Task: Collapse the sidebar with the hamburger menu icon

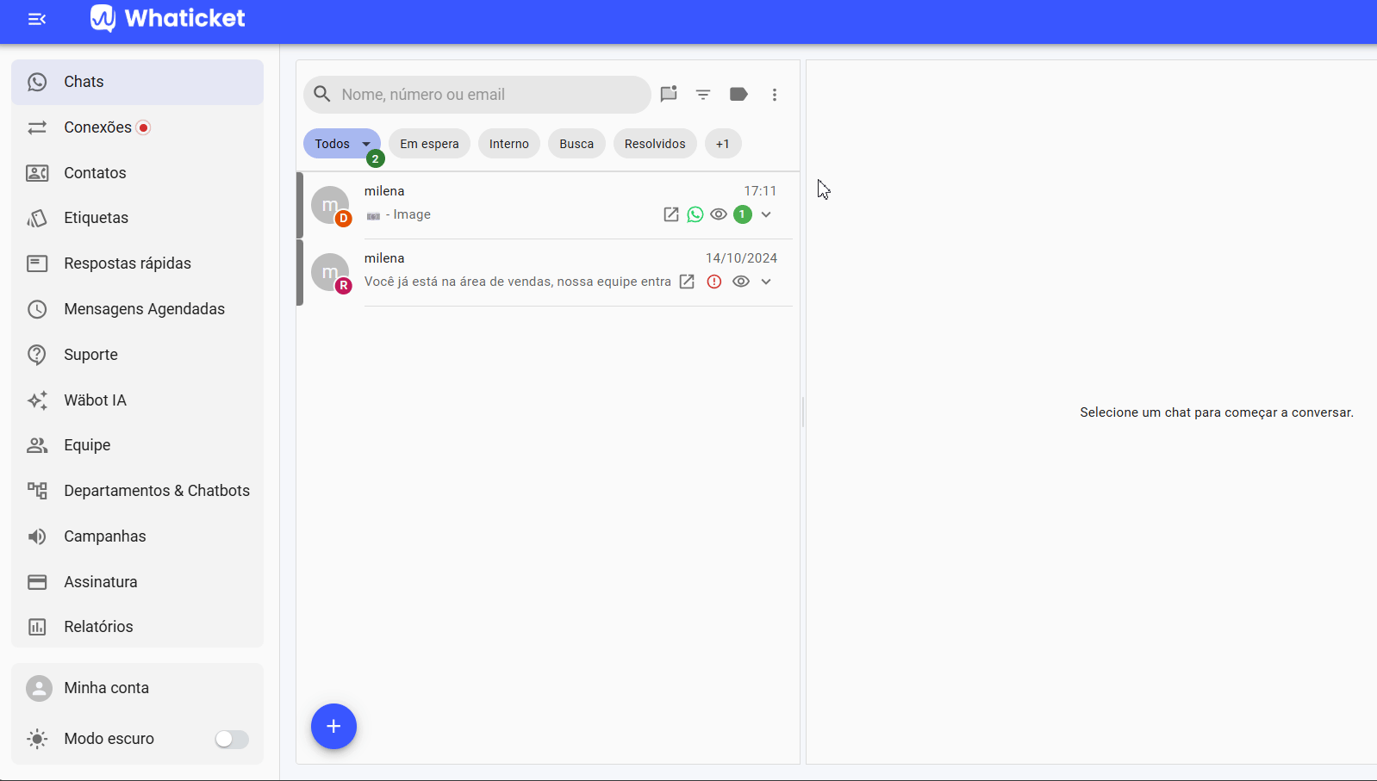Action: (x=37, y=19)
